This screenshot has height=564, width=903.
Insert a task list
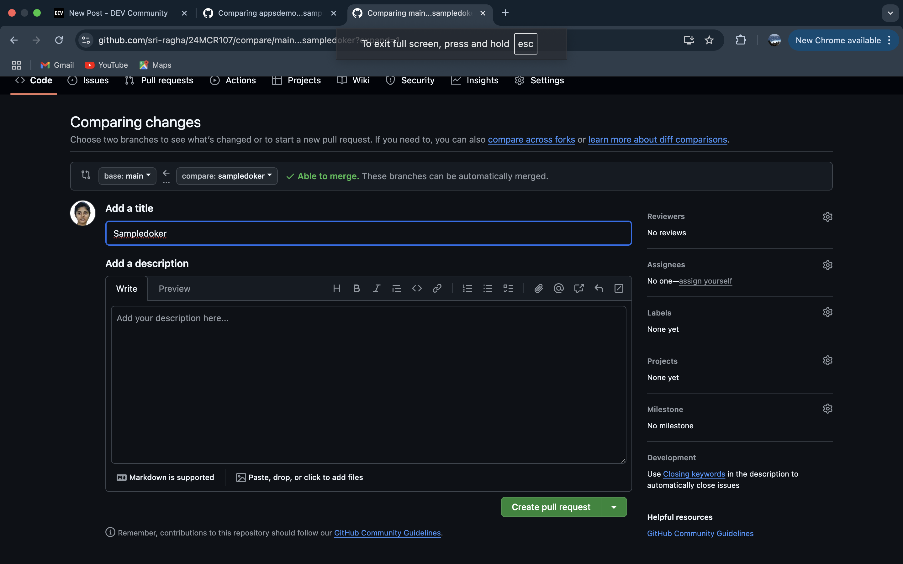[x=508, y=288]
